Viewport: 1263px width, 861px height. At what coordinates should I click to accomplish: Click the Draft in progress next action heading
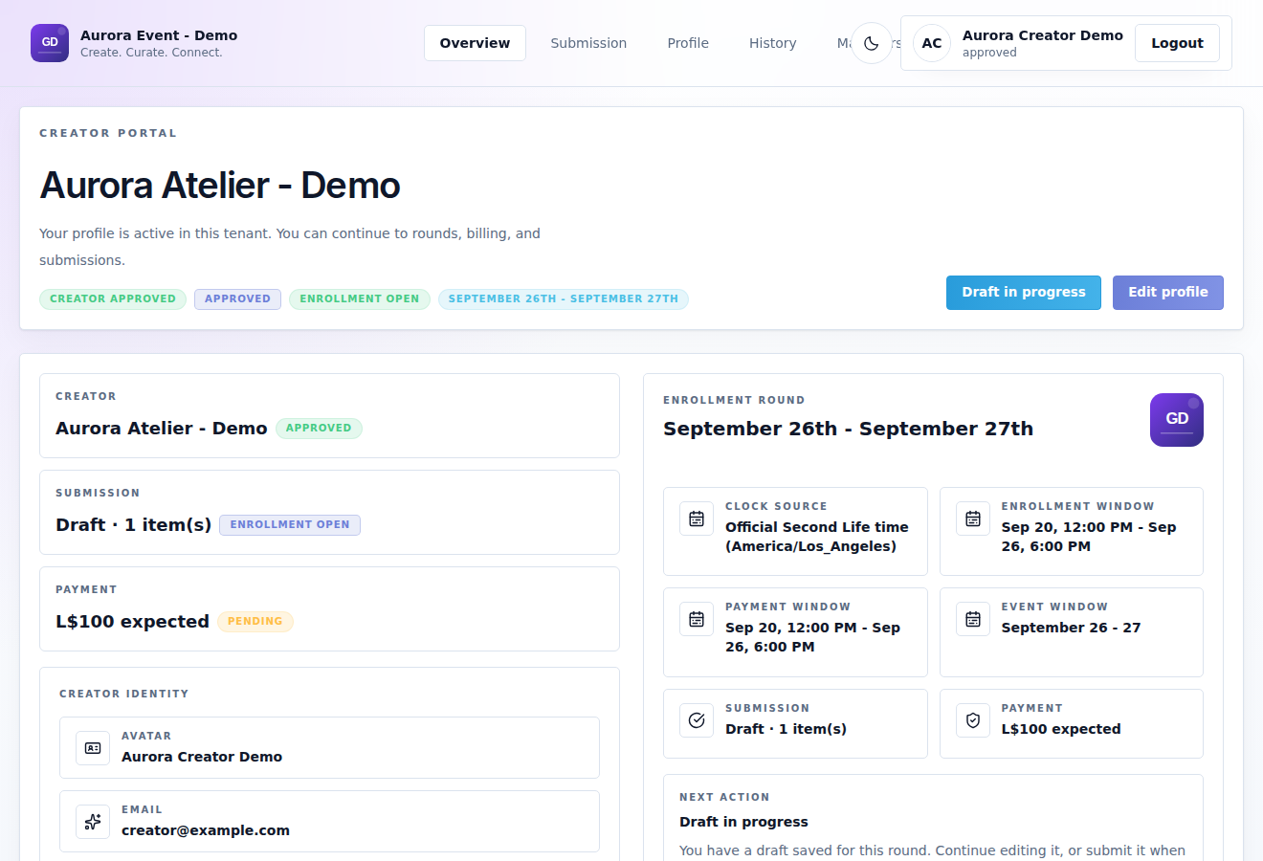coord(743,822)
